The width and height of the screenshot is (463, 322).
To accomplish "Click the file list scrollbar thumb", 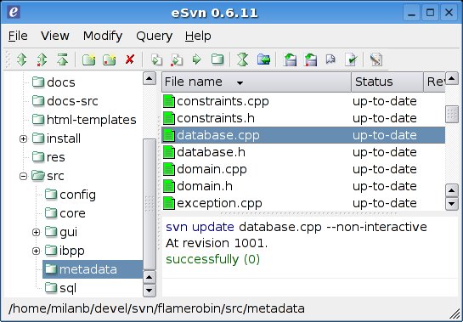I will point(451,114).
